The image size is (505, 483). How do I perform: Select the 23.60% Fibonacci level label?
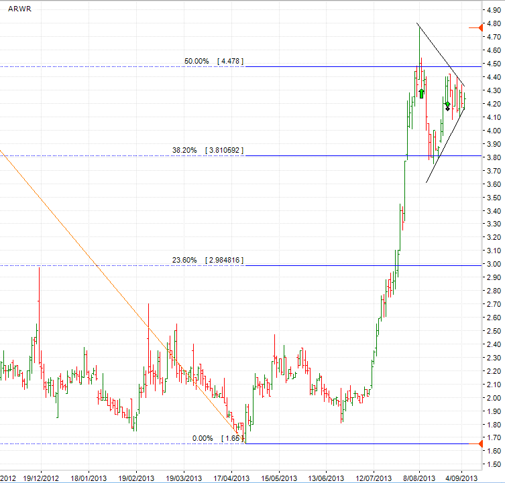click(184, 260)
